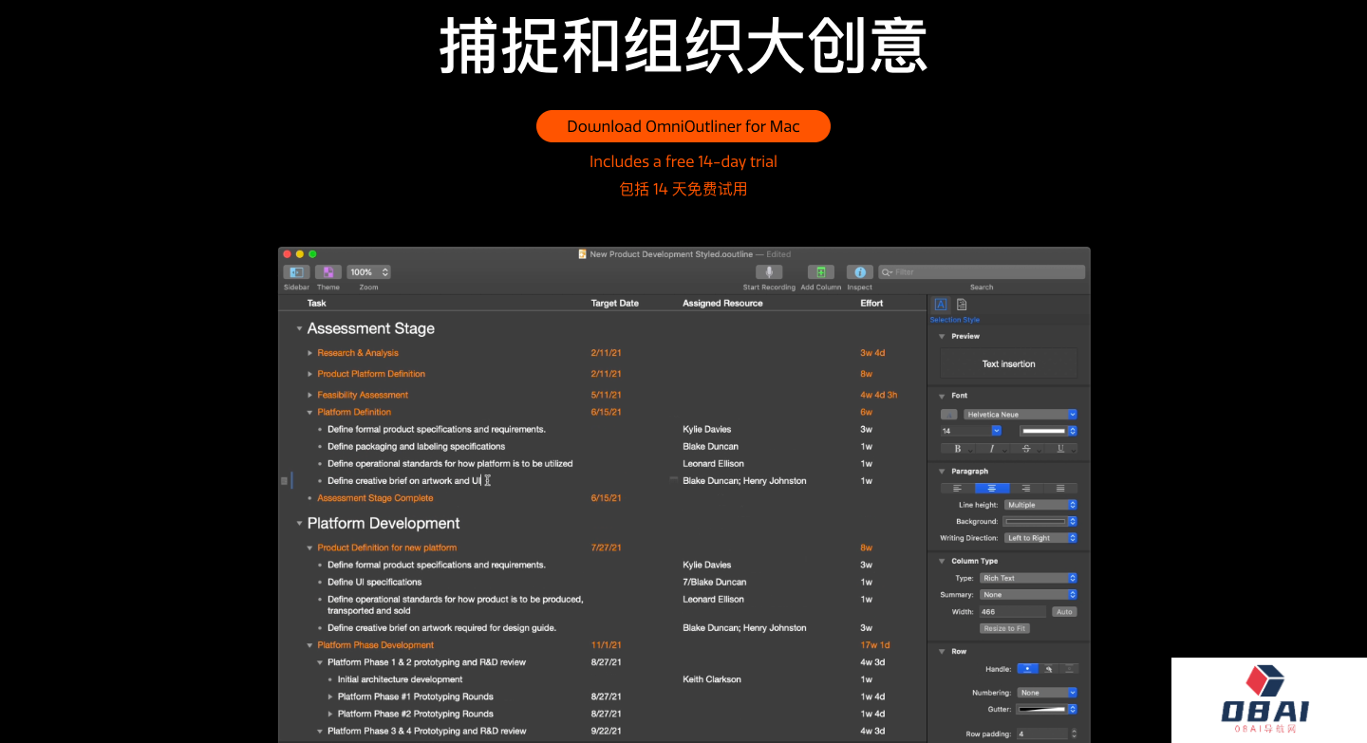
Task: Switch to the document inspector icon
Action: (961, 304)
